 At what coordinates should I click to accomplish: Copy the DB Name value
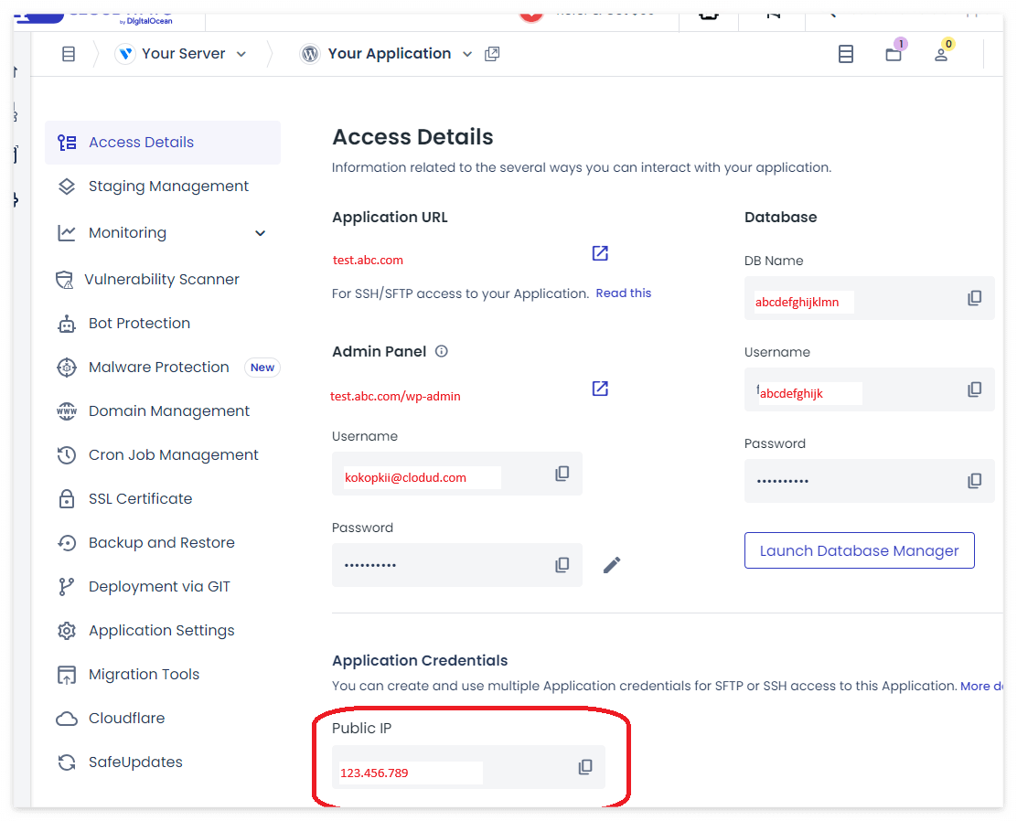974,298
